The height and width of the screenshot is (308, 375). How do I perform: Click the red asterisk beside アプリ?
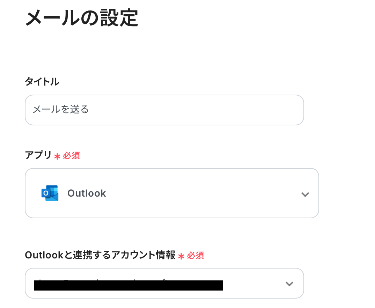click(57, 157)
